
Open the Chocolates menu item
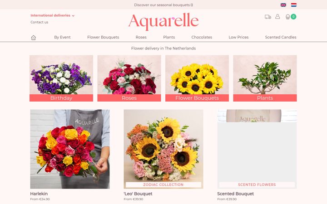[x=202, y=37]
